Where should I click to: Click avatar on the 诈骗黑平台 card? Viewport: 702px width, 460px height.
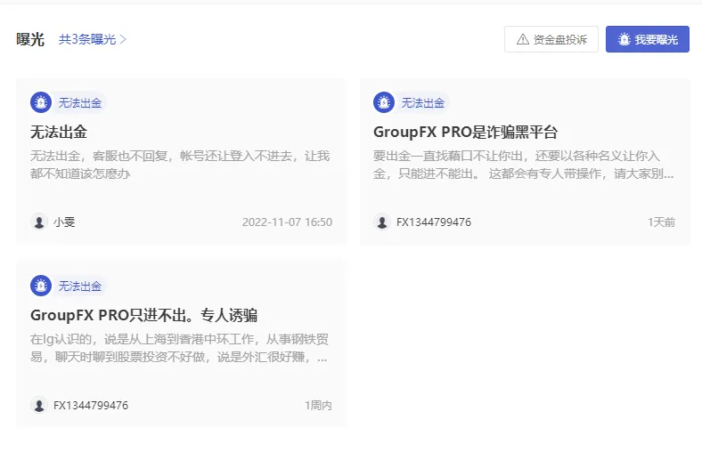click(x=382, y=222)
